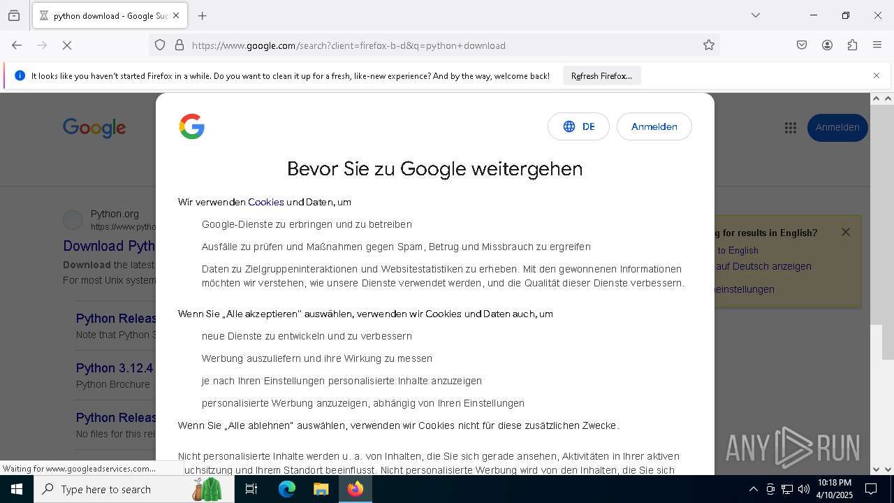Open the Cookies link in dialog
The height and width of the screenshot is (503, 894).
coord(266,202)
